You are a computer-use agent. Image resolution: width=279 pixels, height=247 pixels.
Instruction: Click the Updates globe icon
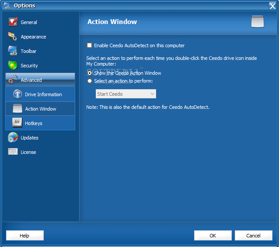(x=13, y=137)
